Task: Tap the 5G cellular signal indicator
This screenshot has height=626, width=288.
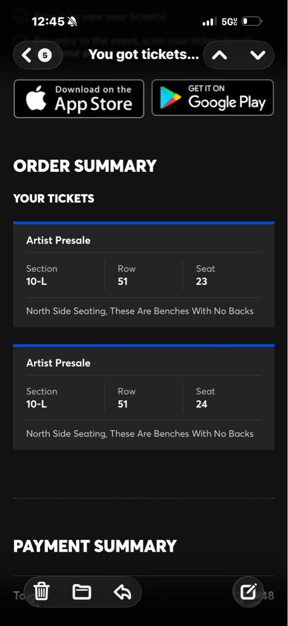Action: [x=229, y=22]
